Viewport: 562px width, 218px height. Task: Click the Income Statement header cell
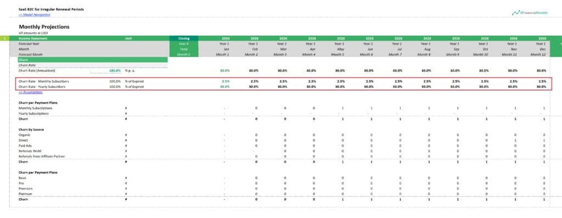pos(32,38)
